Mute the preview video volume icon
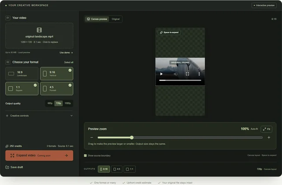 [176, 74]
